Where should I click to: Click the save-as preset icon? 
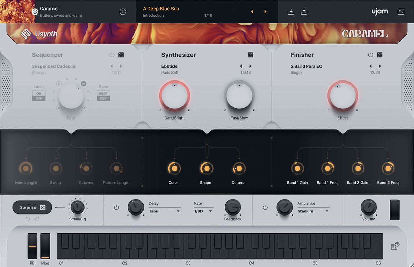coord(304,12)
